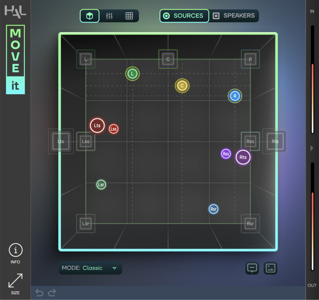The width and height of the screenshot is (319, 300).
Task: Toggle the comment/tooltip button
Action: click(252, 268)
